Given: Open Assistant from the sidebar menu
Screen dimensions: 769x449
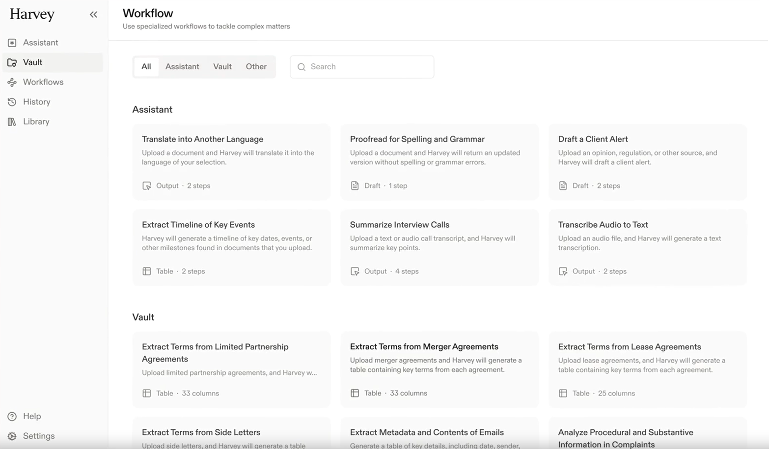Looking at the screenshot, I should pos(53,43).
